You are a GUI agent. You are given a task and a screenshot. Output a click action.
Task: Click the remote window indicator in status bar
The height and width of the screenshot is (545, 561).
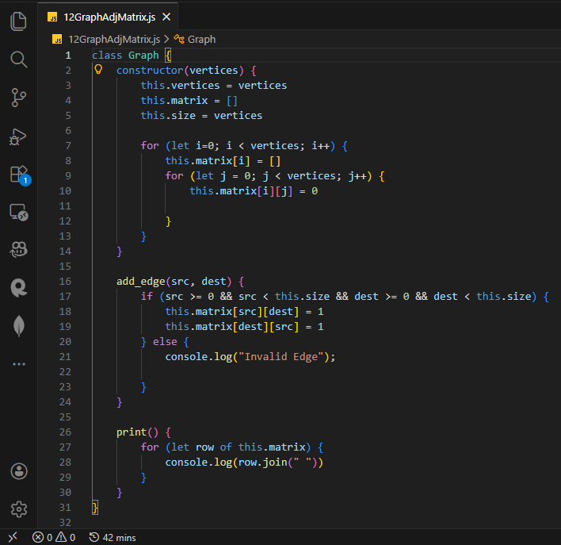click(13, 537)
